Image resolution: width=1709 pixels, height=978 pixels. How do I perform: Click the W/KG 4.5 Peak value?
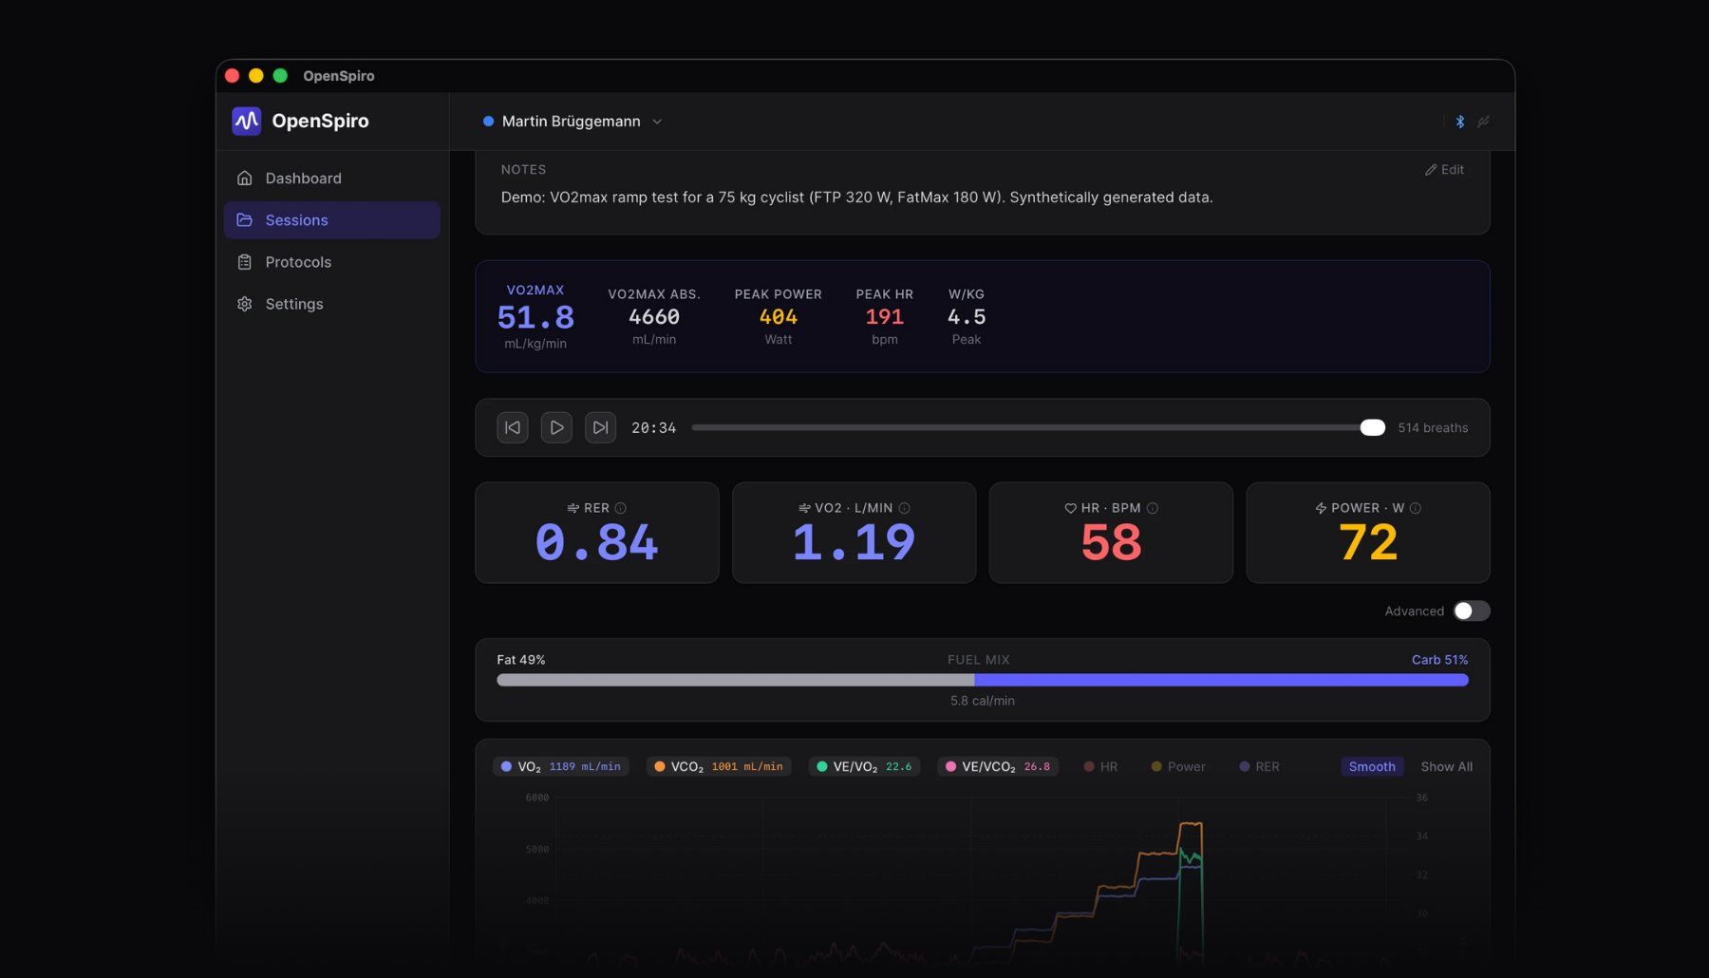coord(967,317)
